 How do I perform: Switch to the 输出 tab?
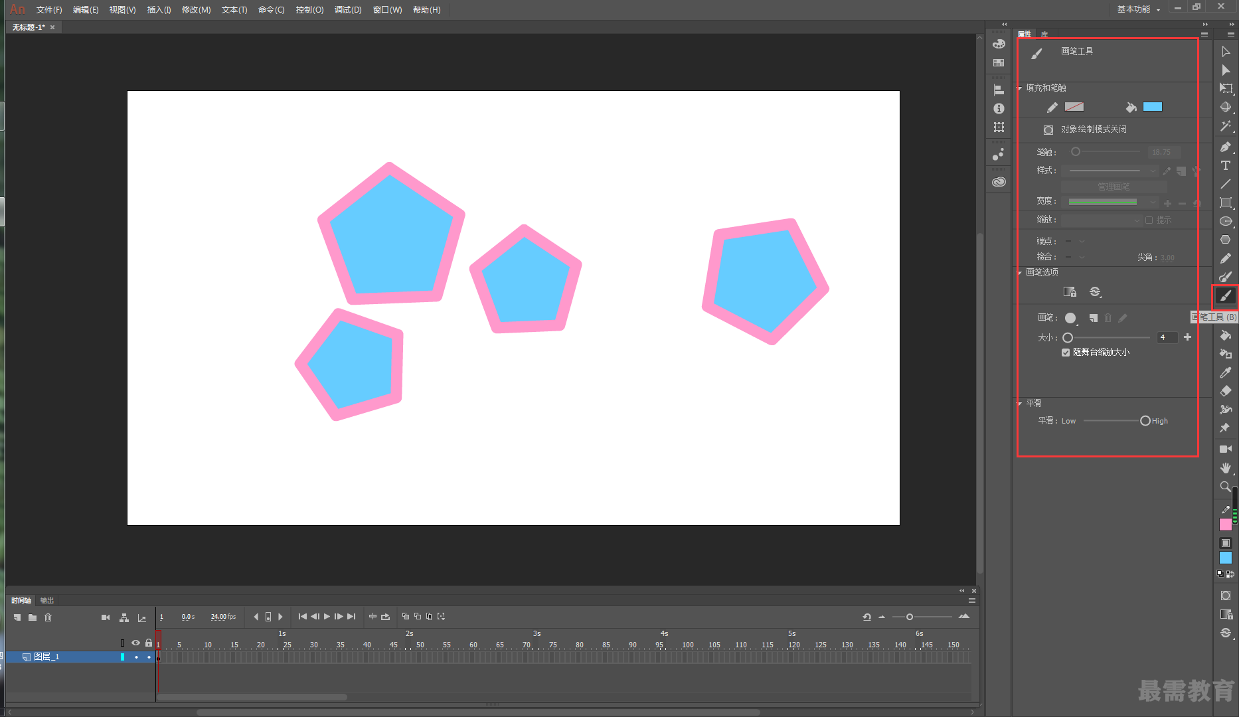click(46, 600)
